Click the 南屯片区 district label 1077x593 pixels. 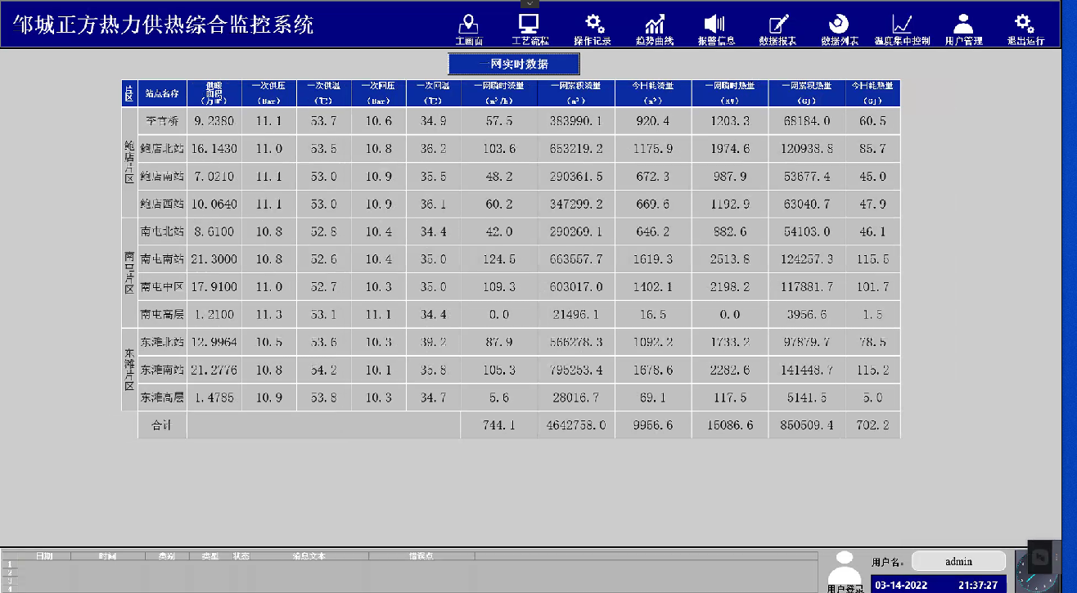point(129,273)
